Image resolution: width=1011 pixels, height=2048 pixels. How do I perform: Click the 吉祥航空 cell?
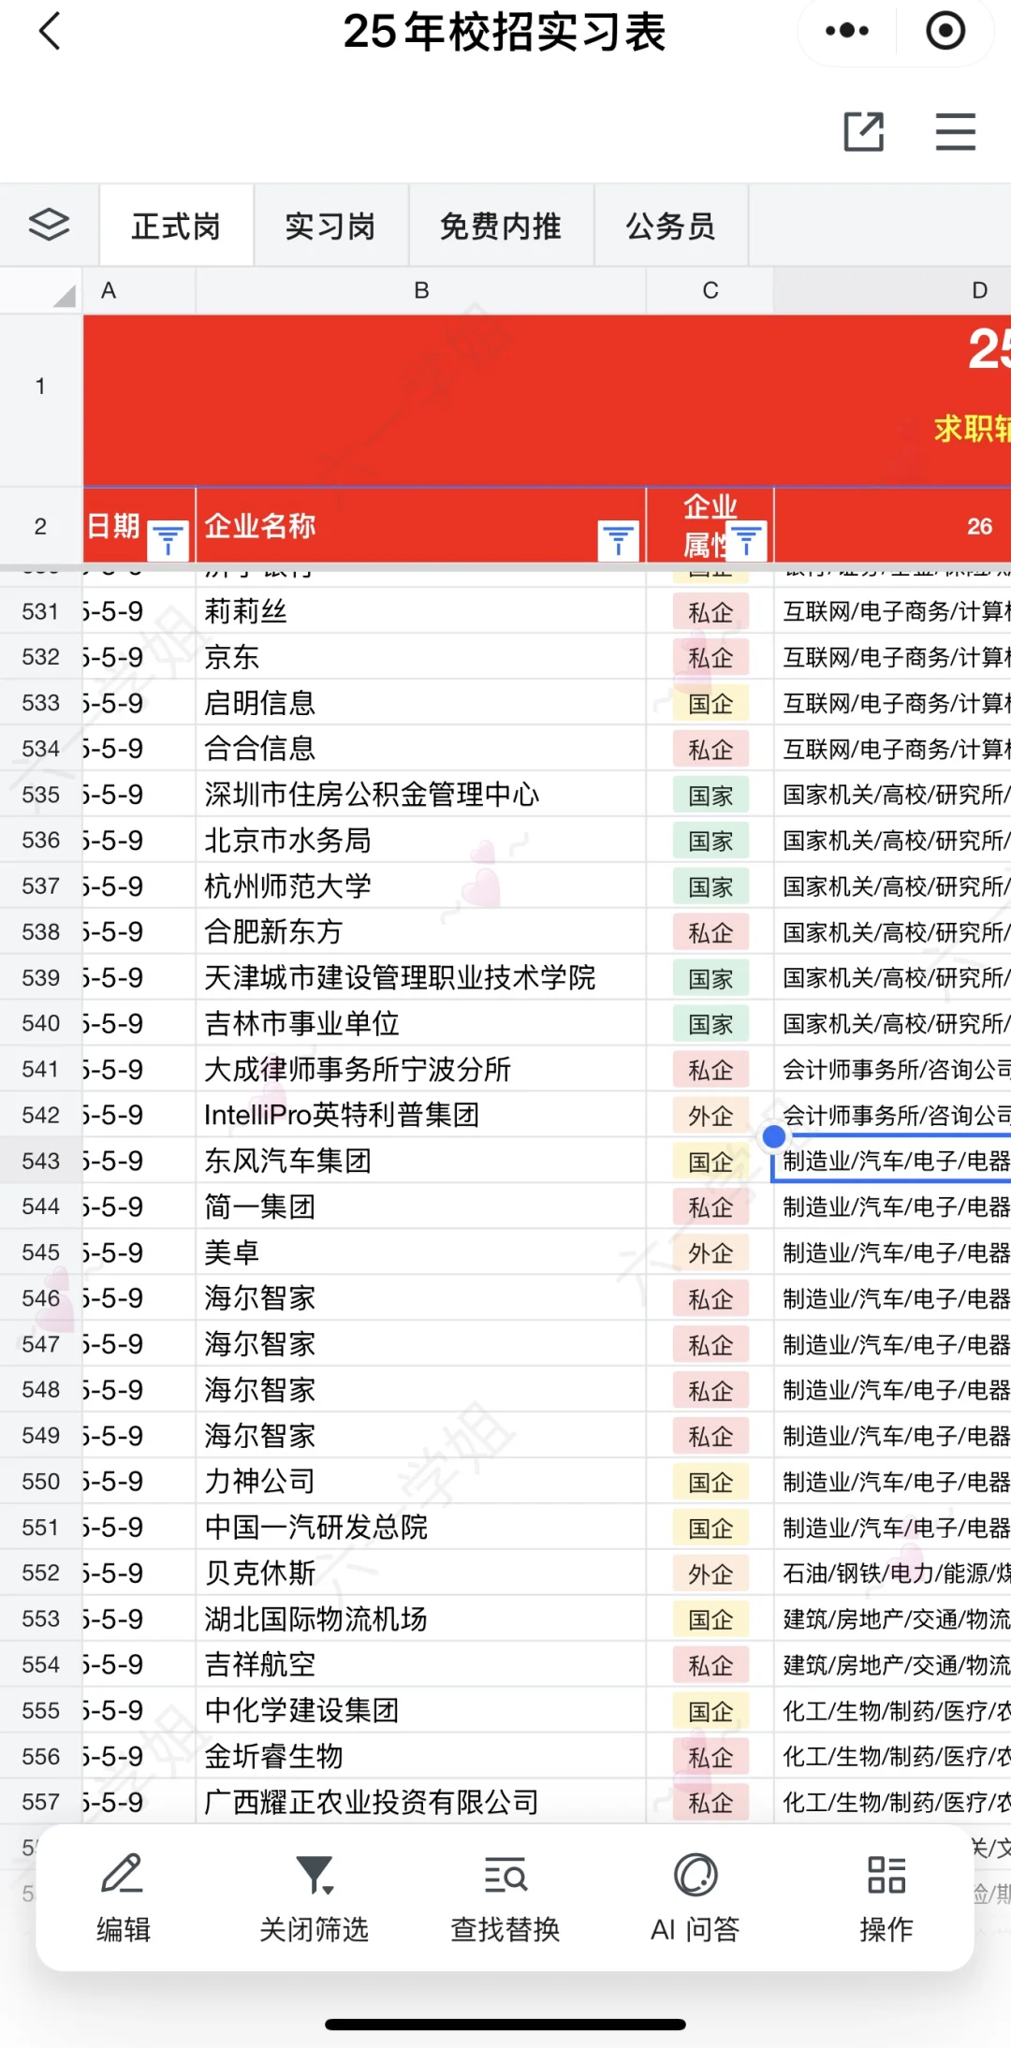[421, 1665]
